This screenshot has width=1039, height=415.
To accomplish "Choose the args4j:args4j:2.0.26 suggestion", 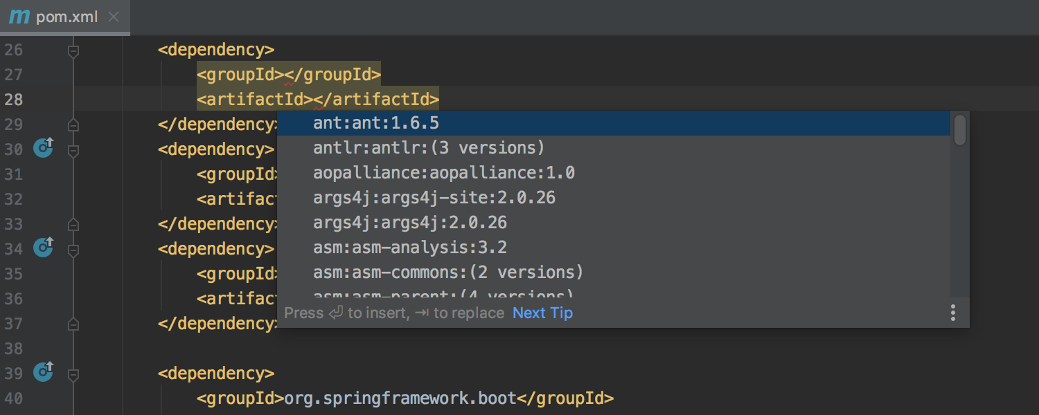I will (x=614, y=223).
